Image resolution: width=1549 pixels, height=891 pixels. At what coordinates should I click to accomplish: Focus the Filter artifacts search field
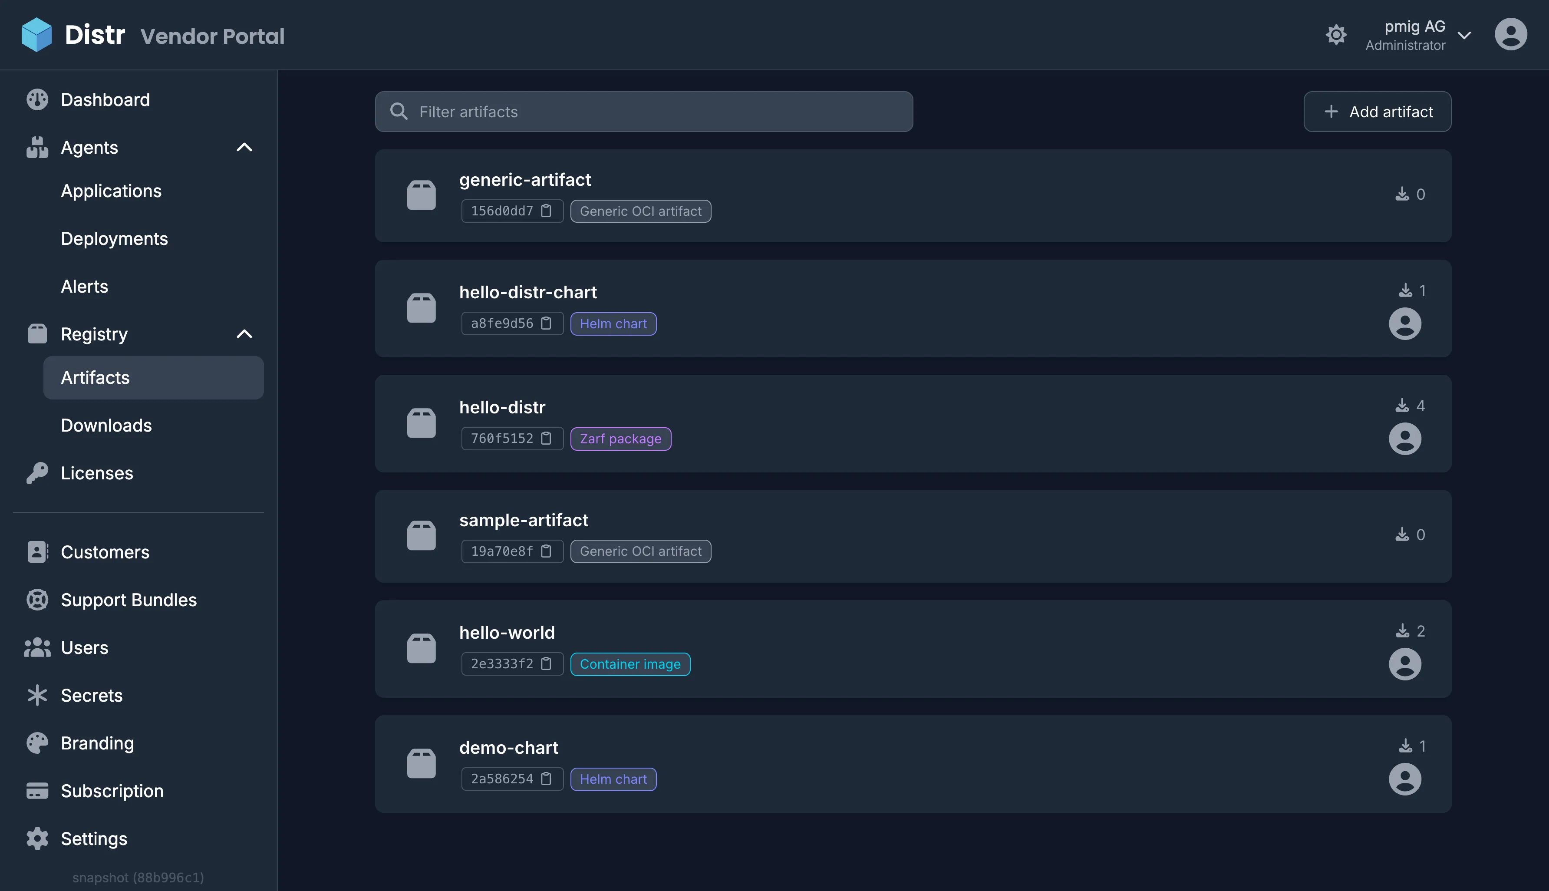(643, 111)
